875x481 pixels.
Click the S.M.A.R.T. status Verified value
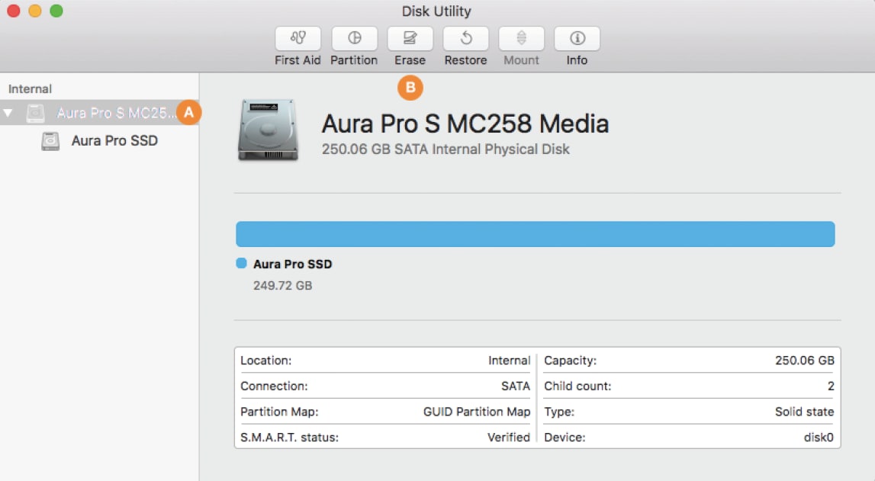coord(508,438)
